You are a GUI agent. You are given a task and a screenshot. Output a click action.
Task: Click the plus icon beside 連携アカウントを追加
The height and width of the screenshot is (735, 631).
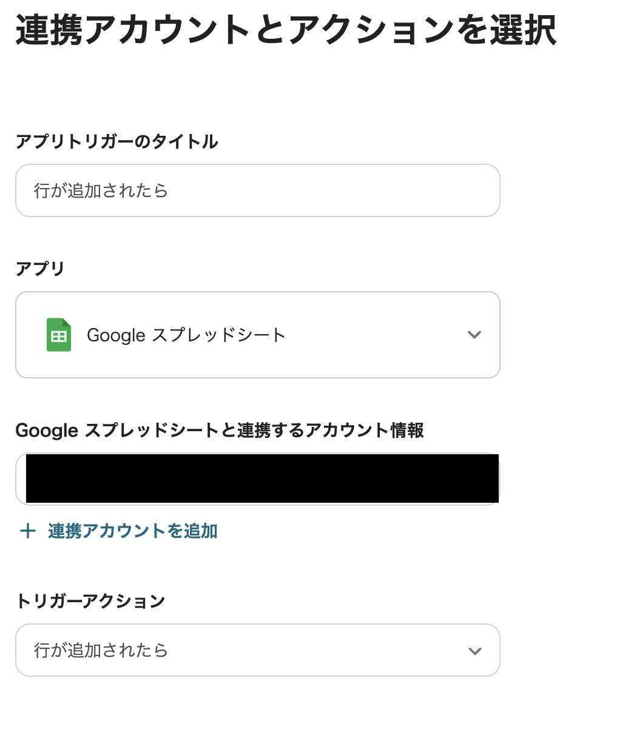coord(27,532)
